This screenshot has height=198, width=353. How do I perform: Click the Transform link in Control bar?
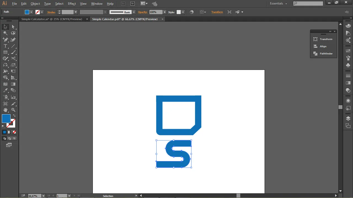click(x=217, y=12)
